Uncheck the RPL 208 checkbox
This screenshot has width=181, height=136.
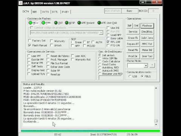tap(108, 42)
